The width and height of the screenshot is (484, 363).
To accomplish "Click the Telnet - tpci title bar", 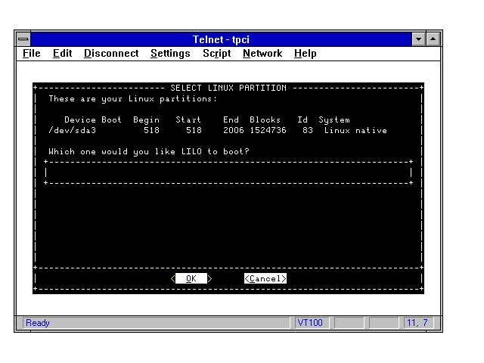I will pos(222,39).
